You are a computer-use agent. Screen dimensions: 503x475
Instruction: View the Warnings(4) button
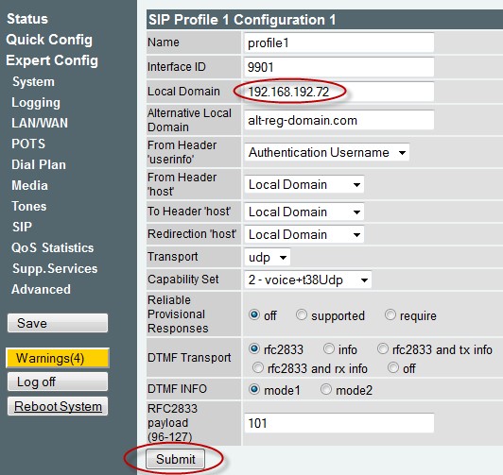coord(58,358)
